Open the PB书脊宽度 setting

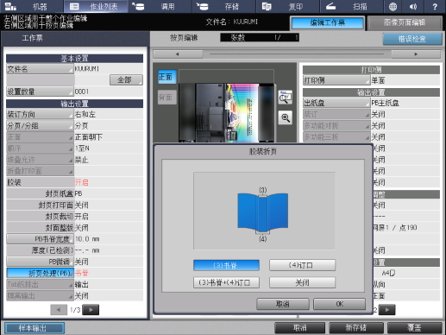(x=41, y=239)
